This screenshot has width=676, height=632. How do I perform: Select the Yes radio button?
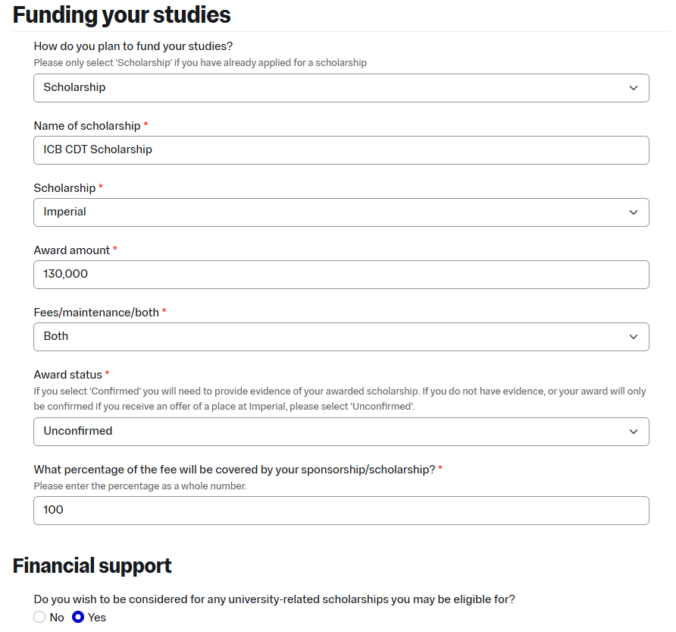click(78, 618)
